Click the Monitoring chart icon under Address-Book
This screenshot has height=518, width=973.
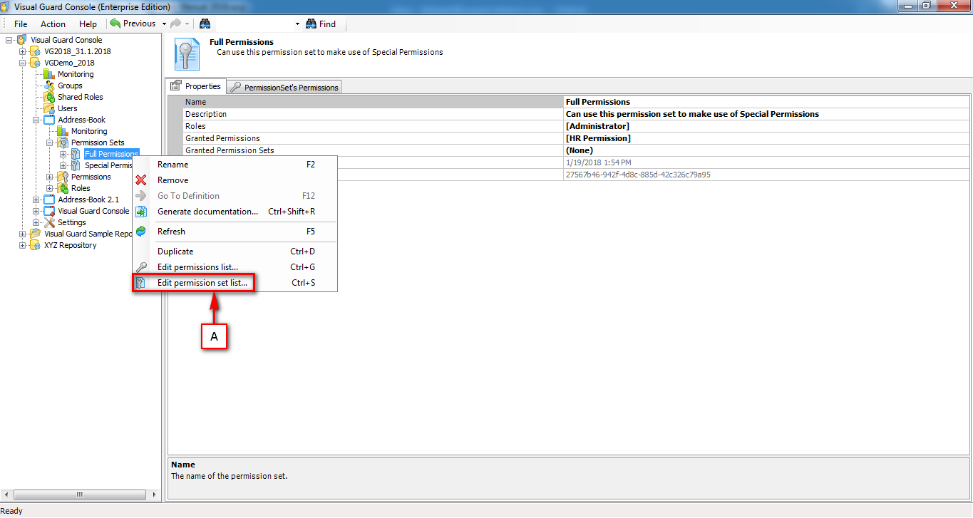(x=63, y=131)
